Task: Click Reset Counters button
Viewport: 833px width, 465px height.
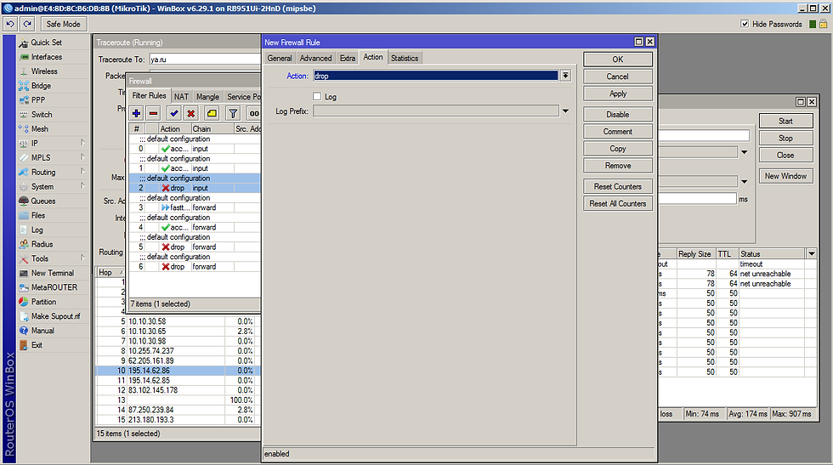Action: click(x=617, y=186)
